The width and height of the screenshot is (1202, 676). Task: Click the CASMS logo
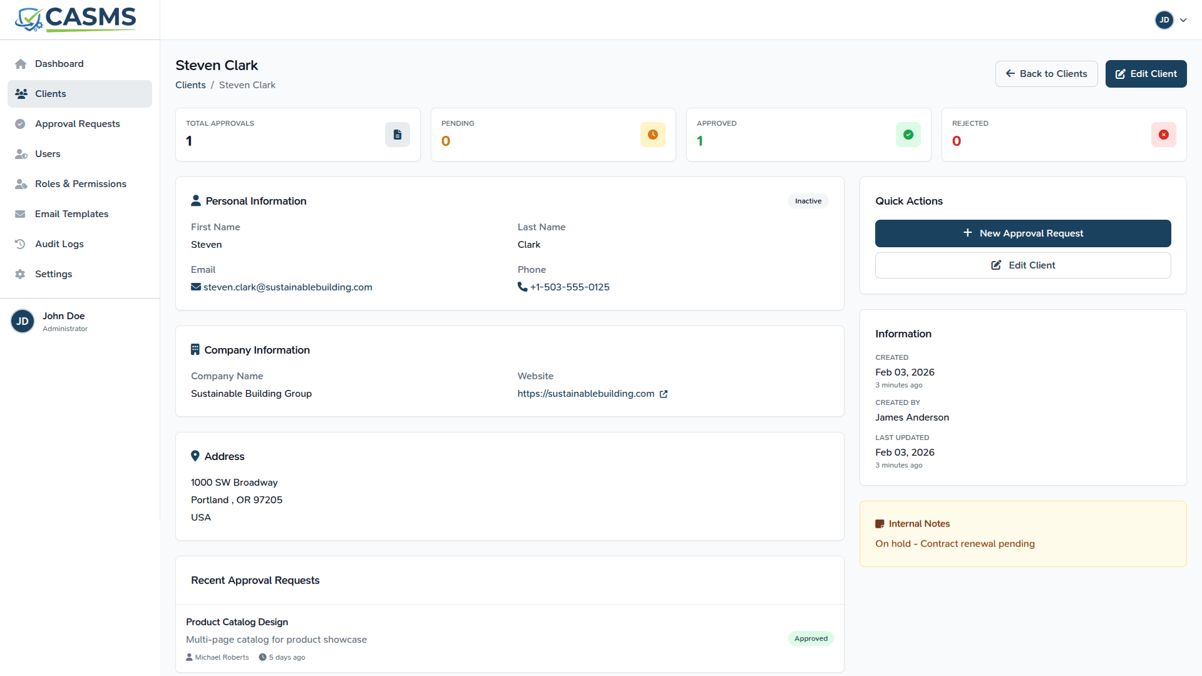pos(75,19)
